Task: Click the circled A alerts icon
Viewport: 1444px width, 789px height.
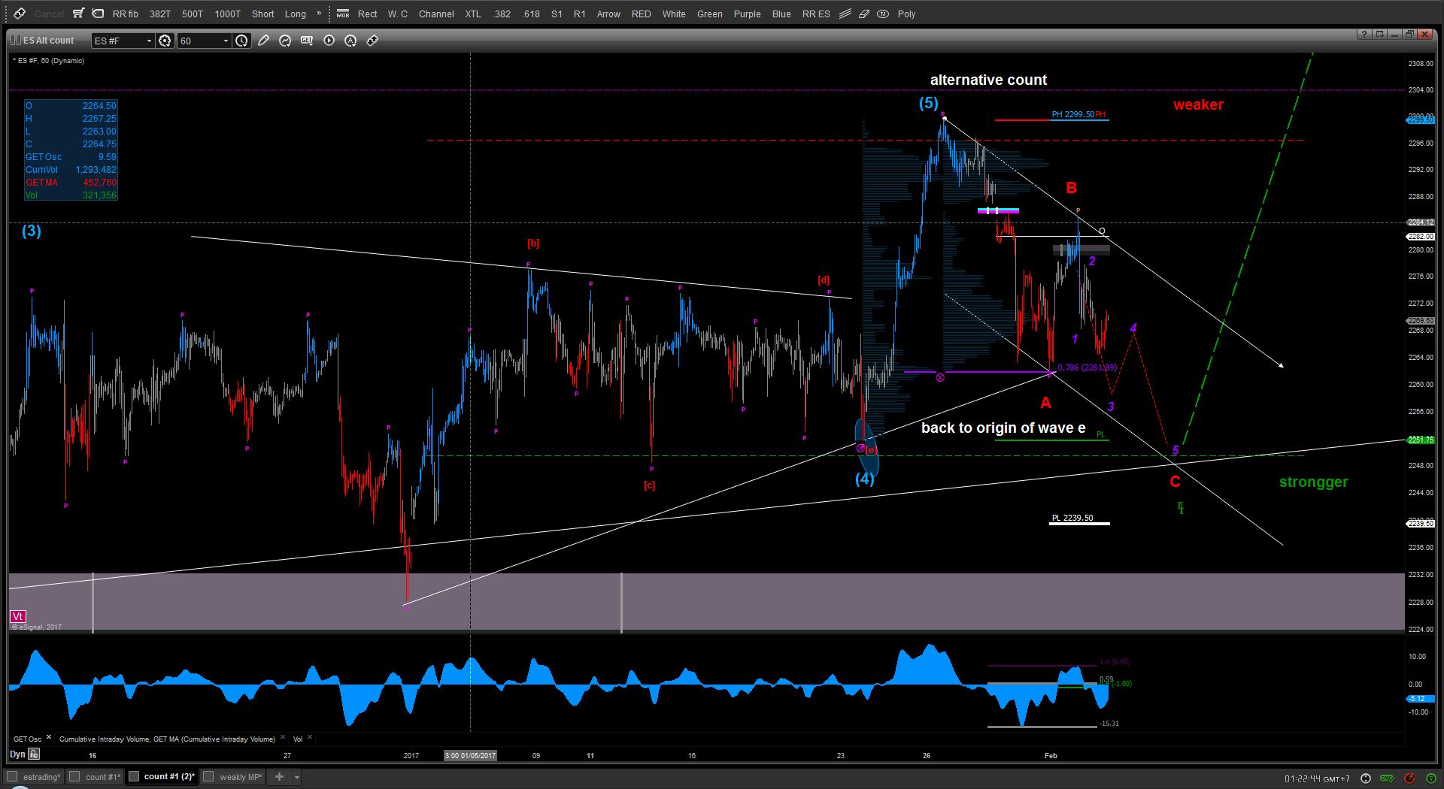Action: 350,41
